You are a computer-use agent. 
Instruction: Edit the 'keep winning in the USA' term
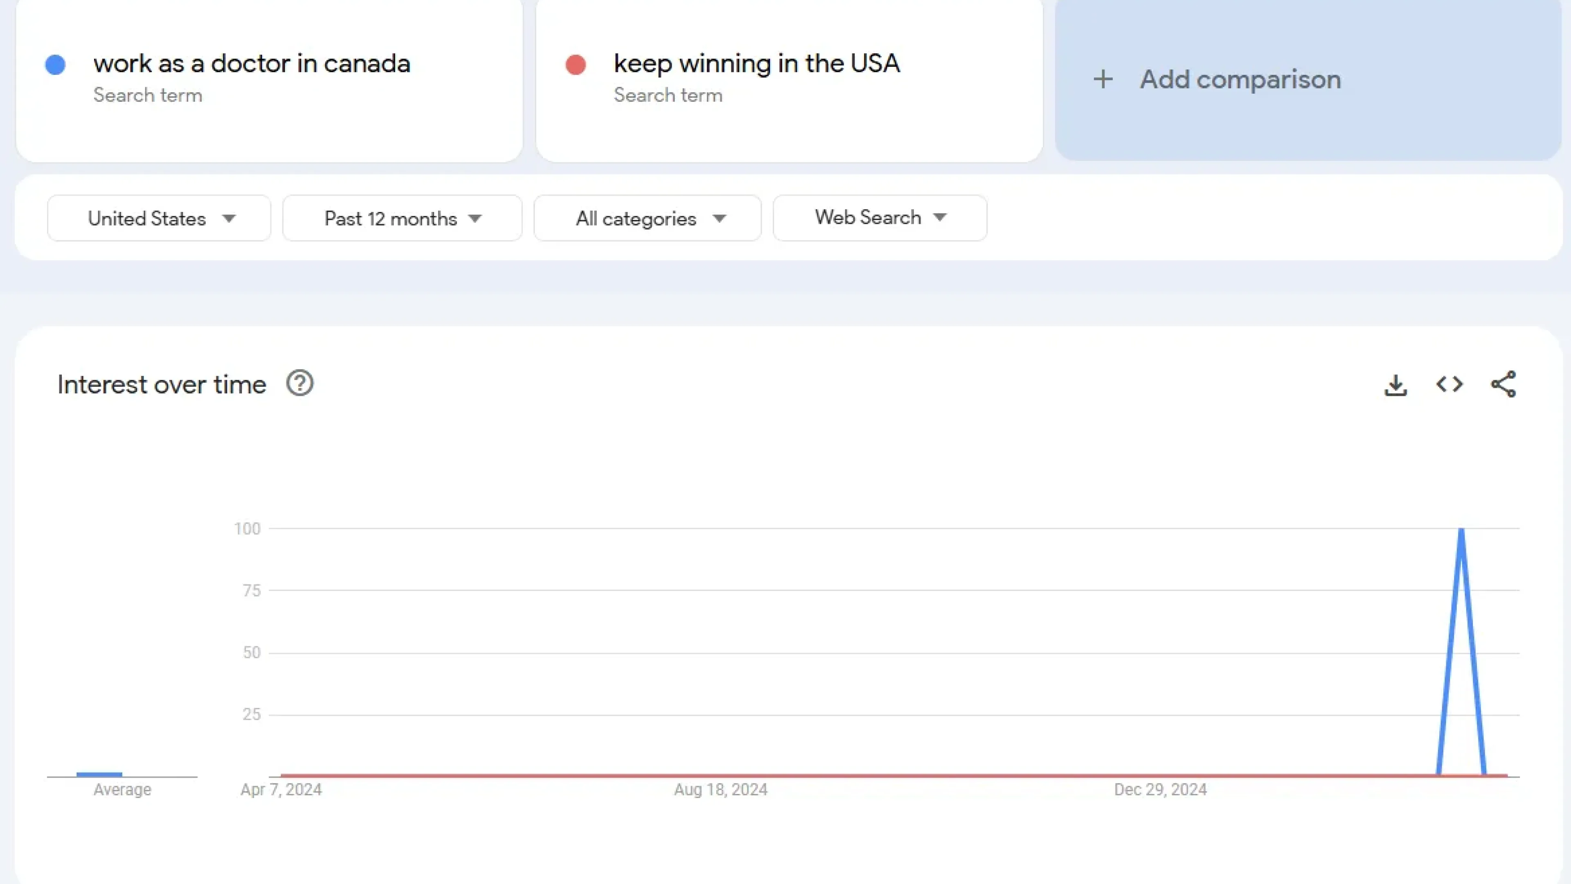757,63
